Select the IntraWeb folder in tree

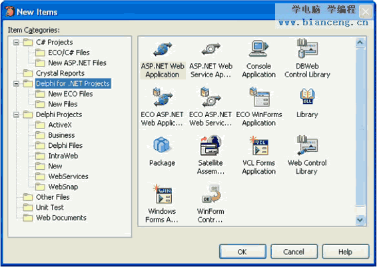(63, 156)
